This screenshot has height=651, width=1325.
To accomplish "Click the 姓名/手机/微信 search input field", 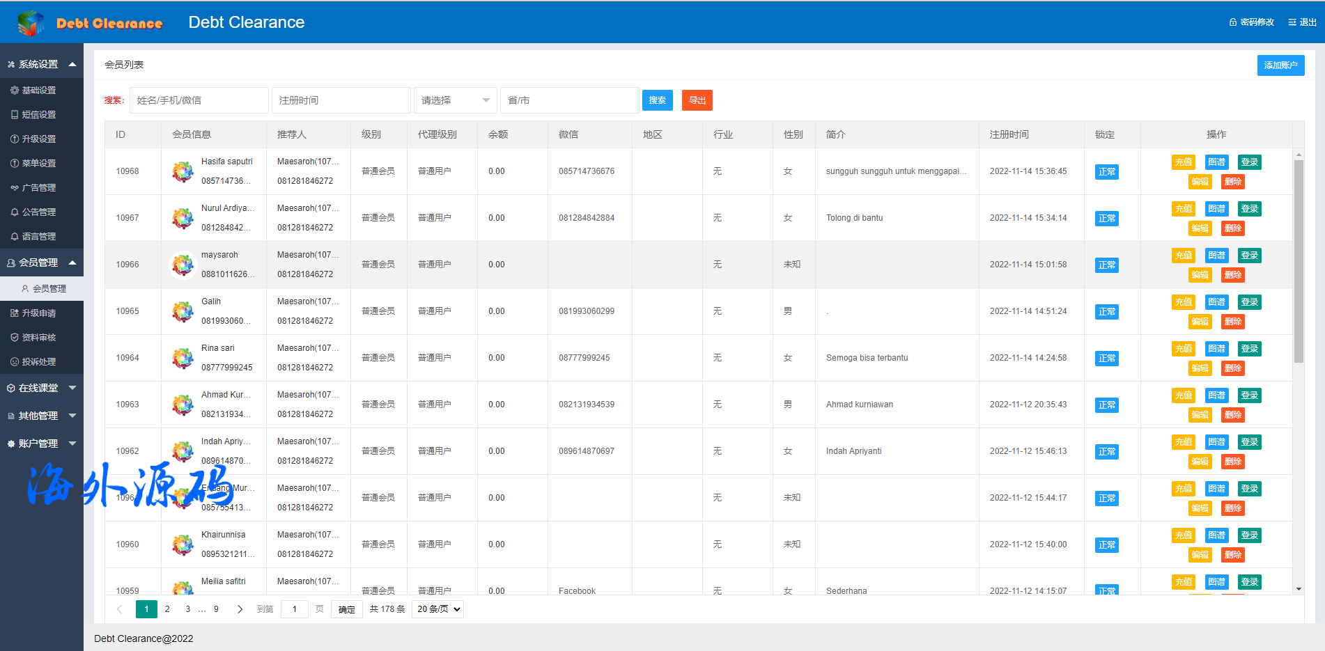I will pos(199,100).
